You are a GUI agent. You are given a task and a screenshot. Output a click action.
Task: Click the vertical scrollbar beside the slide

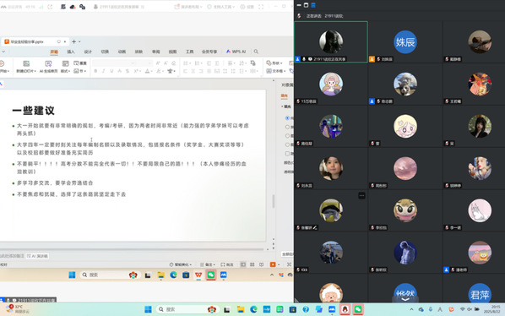tap(274, 201)
